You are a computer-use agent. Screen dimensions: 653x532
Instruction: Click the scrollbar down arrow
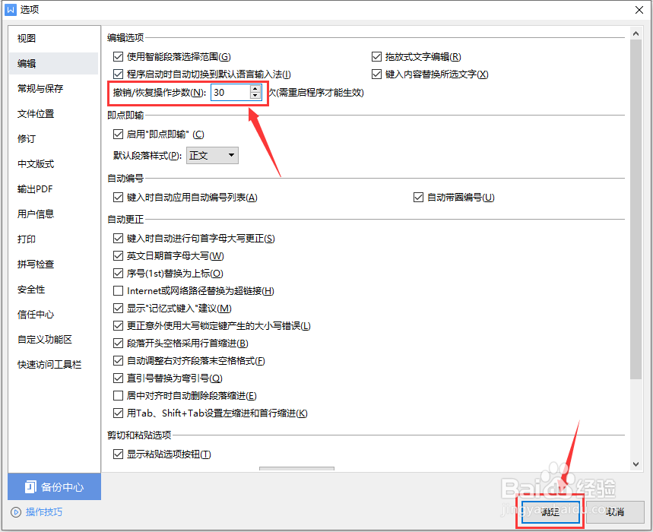coord(636,464)
